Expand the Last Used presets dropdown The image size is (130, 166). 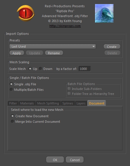click(53, 46)
